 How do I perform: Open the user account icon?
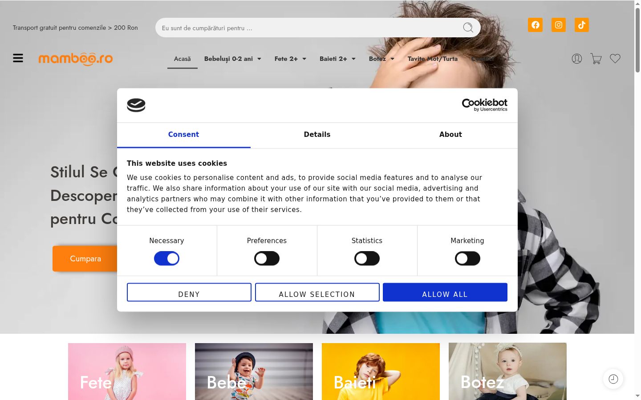tap(576, 59)
